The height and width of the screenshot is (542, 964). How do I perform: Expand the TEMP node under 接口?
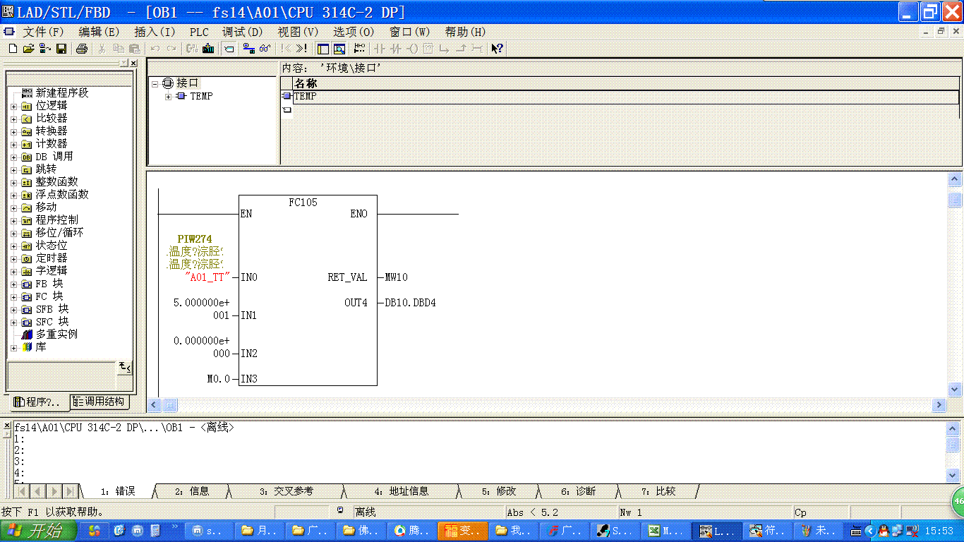168,97
